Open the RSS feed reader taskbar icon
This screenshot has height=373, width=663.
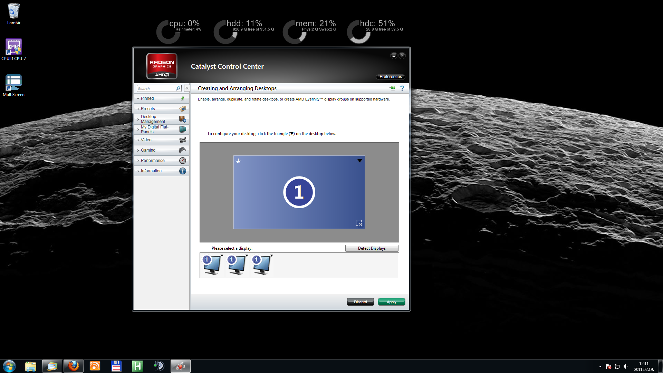click(95, 366)
